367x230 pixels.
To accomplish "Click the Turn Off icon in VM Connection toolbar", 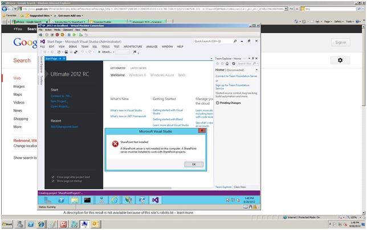I will [x=52, y=35].
